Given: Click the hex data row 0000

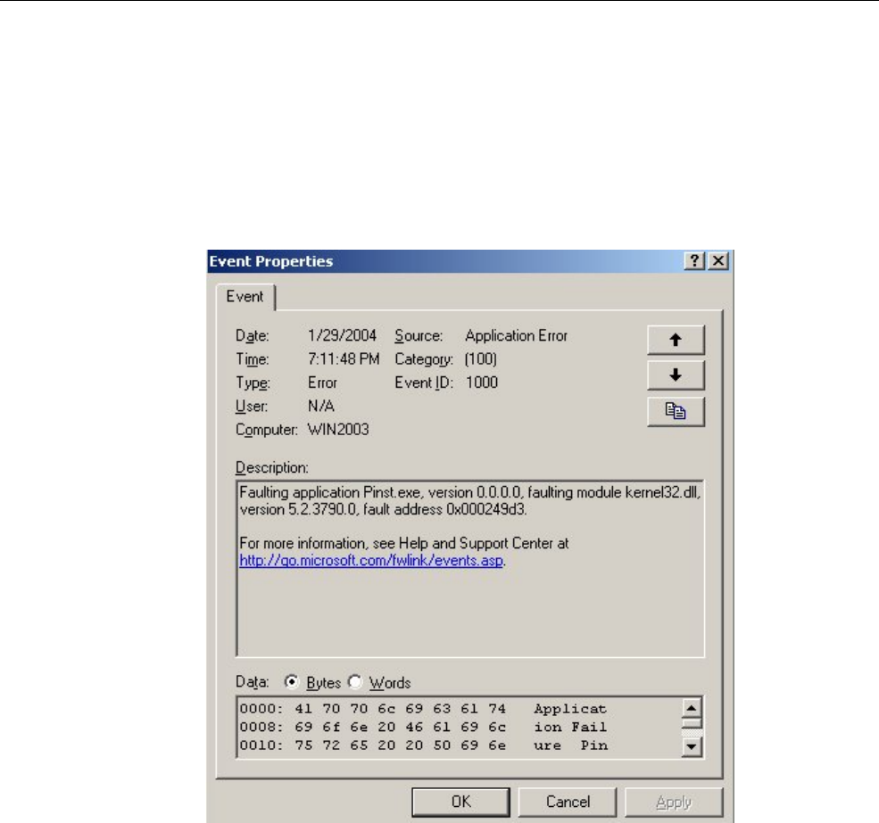Looking at the screenshot, I should 423,709.
